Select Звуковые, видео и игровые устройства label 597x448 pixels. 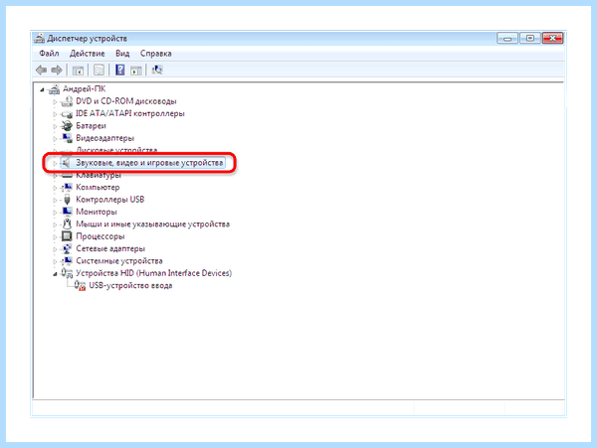(149, 163)
